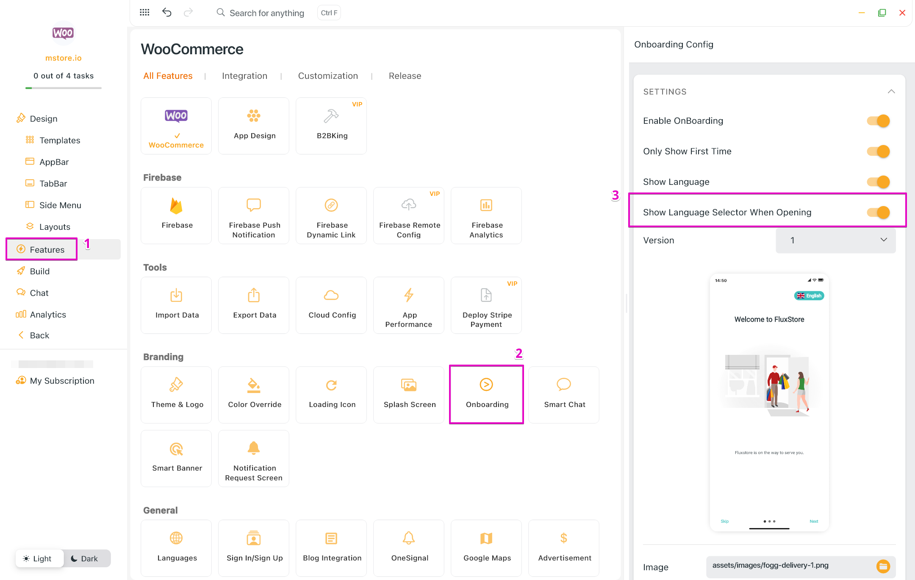Switch to Dark theme mode
915x580 pixels.
point(85,558)
